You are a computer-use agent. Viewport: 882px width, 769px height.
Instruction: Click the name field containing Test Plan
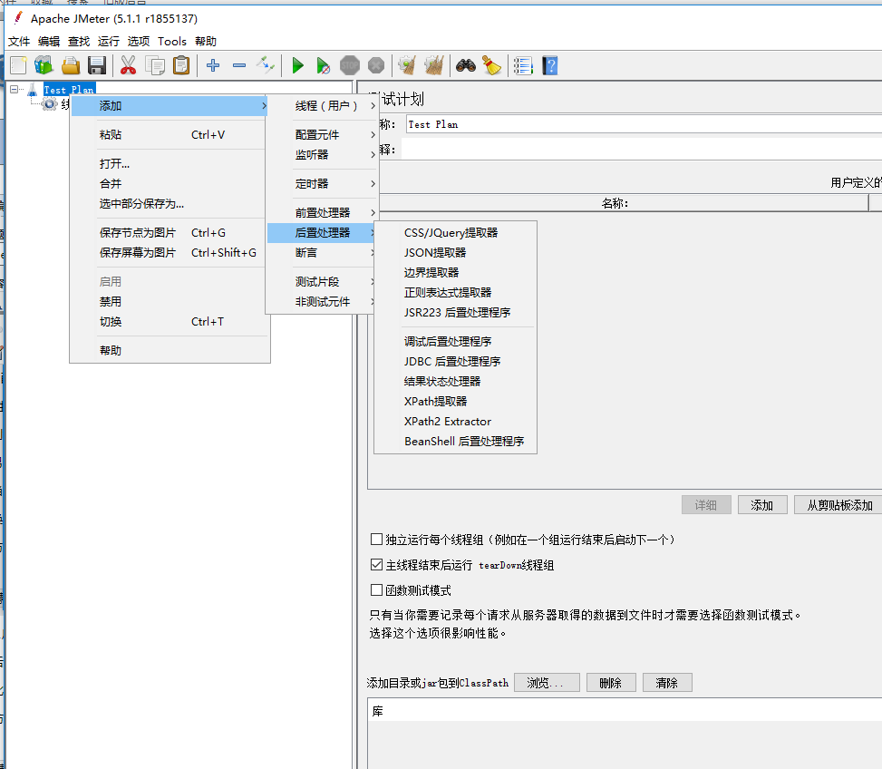644,124
